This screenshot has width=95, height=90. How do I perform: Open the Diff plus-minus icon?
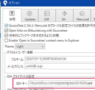point(47,13)
